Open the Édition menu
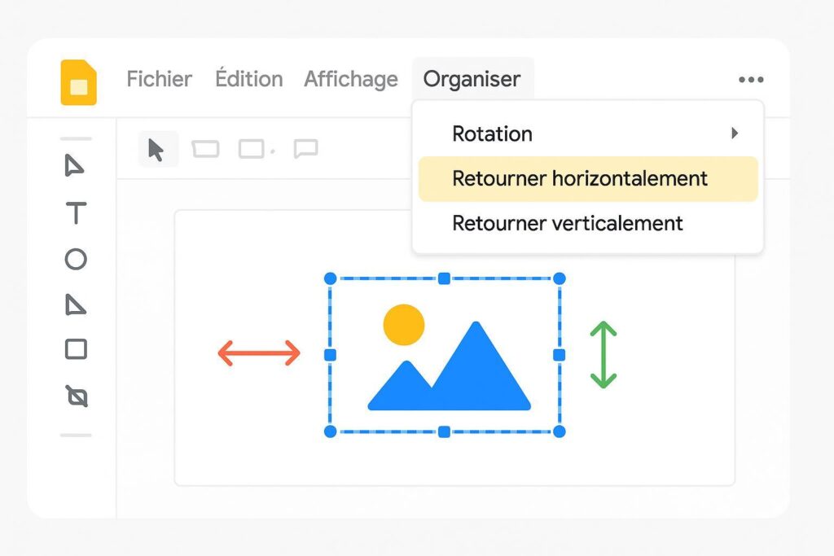Viewport: 834px width, 556px height. [x=248, y=79]
